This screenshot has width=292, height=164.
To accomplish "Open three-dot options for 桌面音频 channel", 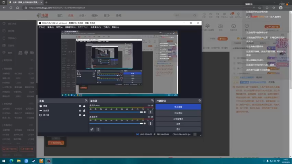I will click(150, 124).
